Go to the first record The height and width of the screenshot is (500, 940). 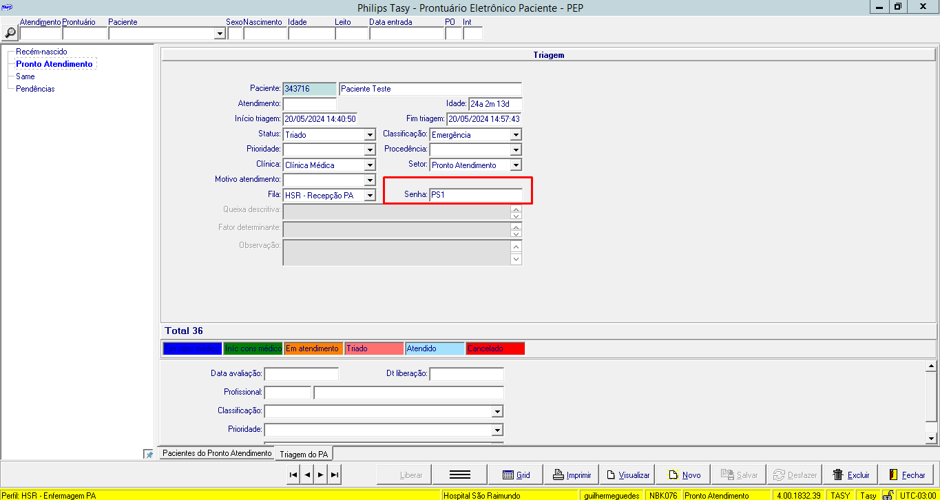(x=293, y=475)
